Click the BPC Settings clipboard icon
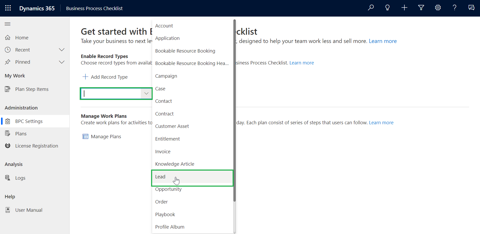The image size is (480, 234). [8, 121]
